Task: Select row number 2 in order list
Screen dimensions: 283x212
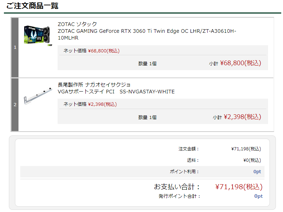Action: click(15, 104)
